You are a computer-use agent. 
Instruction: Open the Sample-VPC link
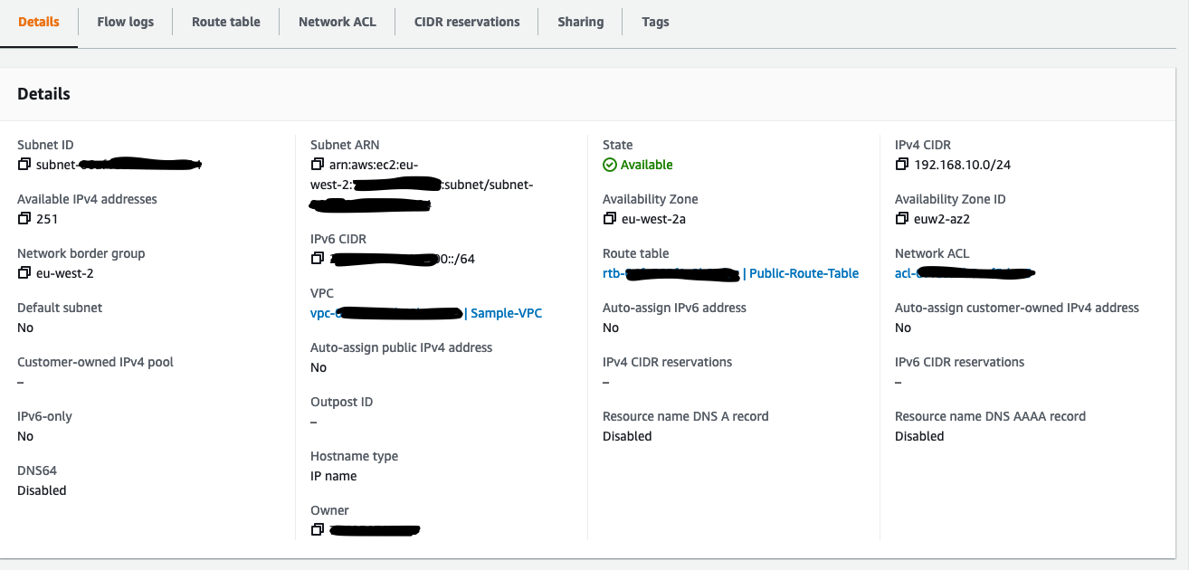tap(506, 313)
